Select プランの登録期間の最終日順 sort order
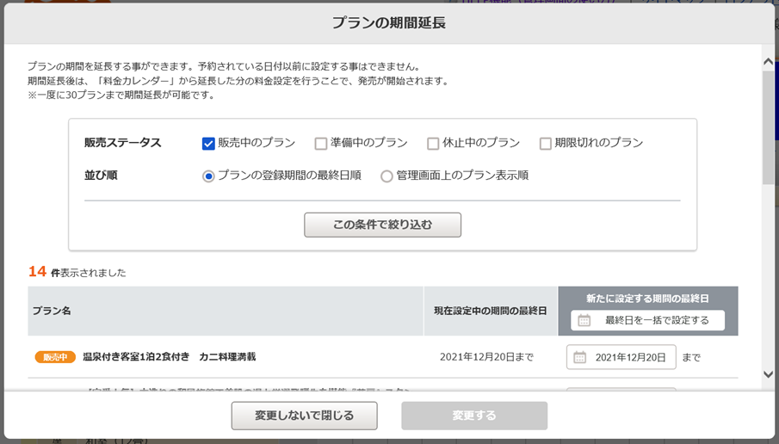Image resolution: width=779 pixels, height=444 pixels. 208,176
